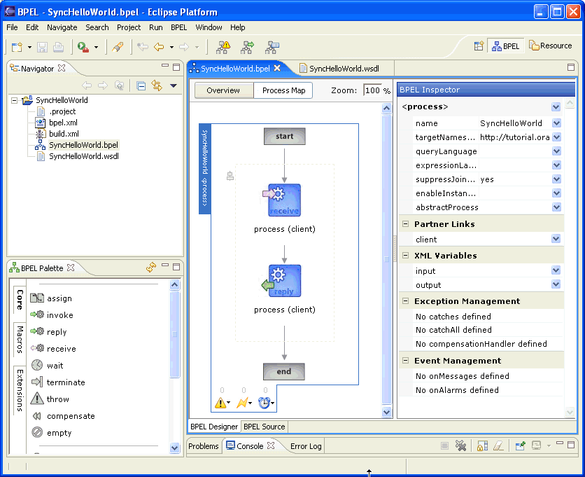Screen dimensions: 585x477
Task: Open build.xml in Navigator
Action: (x=64, y=134)
